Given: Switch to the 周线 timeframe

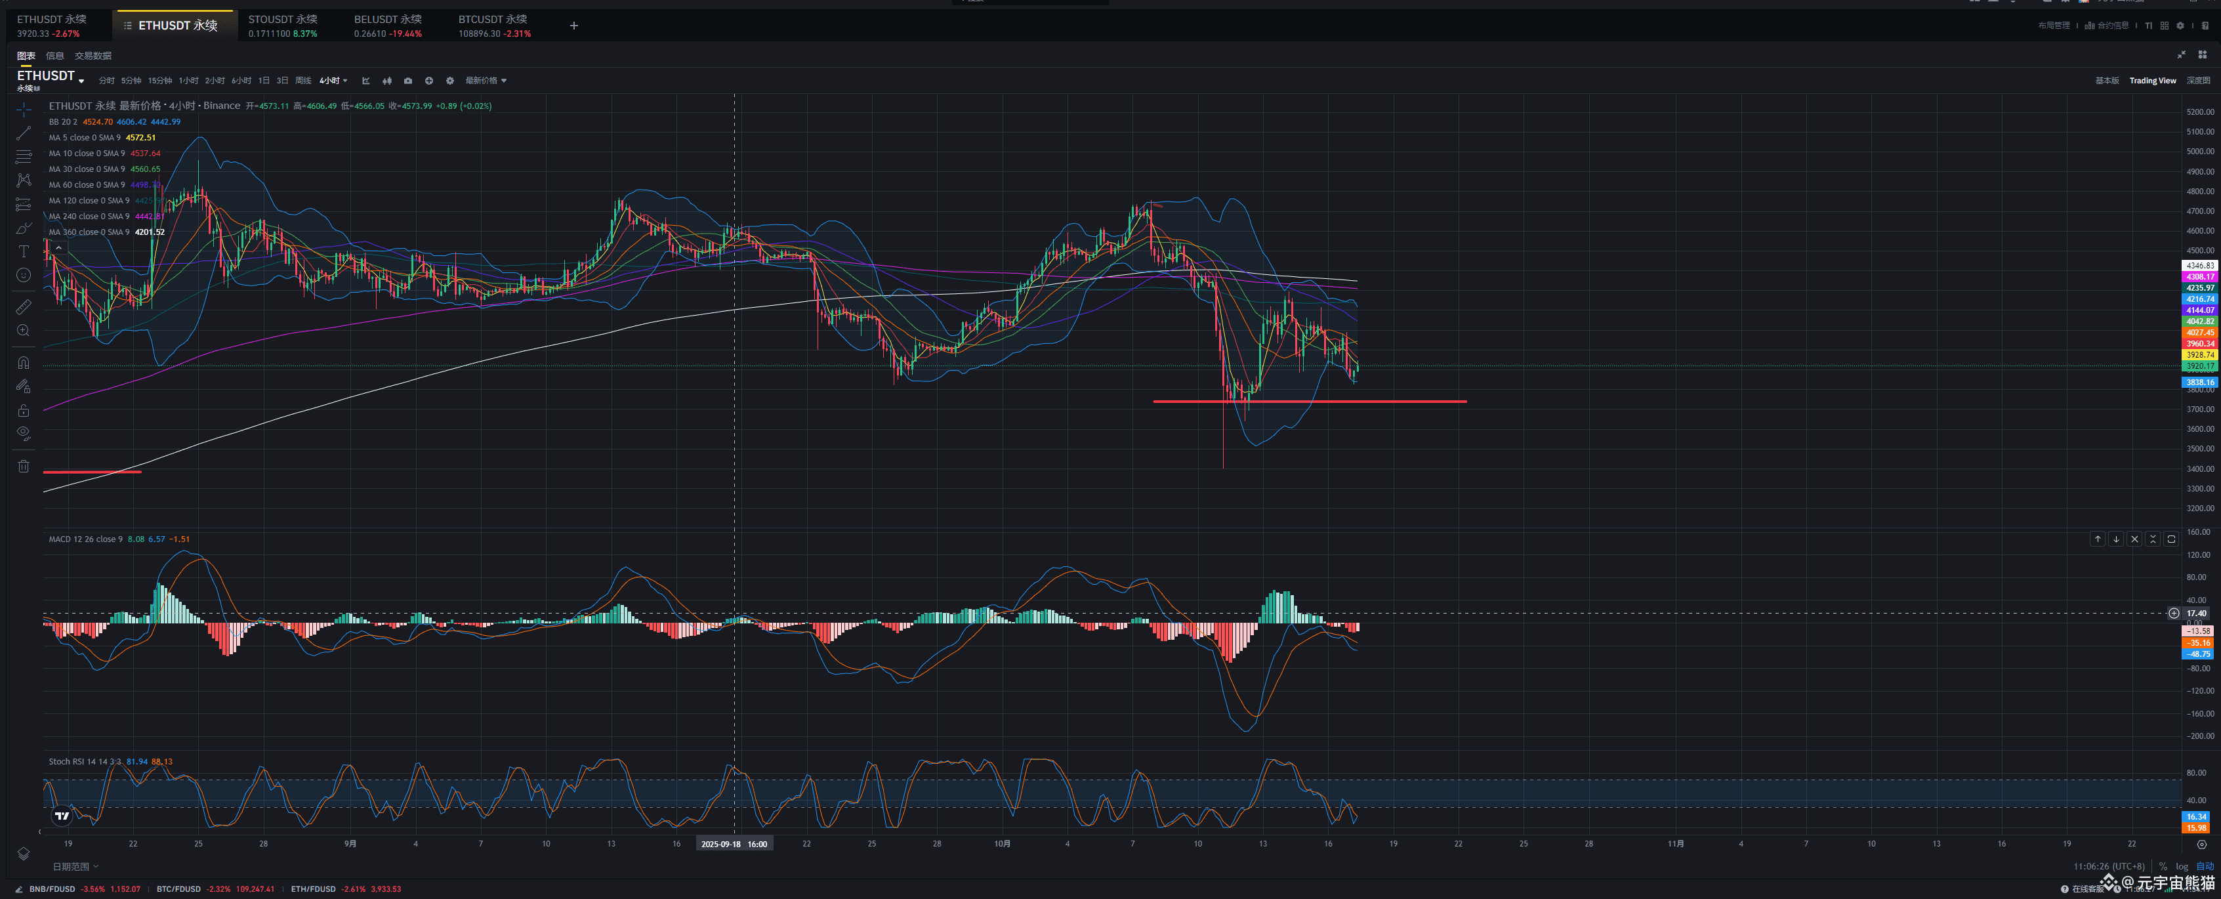Looking at the screenshot, I should [x=302, y=80].
